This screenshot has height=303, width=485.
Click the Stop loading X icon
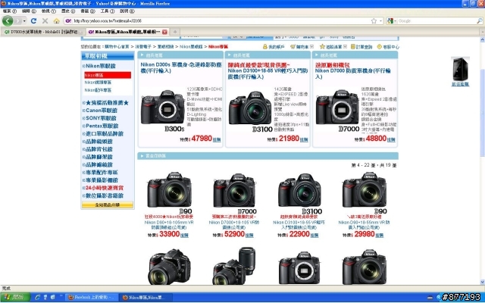tap(45, 20)
